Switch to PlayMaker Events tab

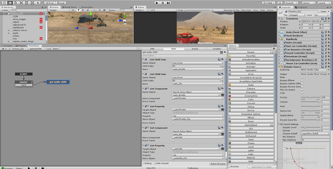(x=195, y=49)
